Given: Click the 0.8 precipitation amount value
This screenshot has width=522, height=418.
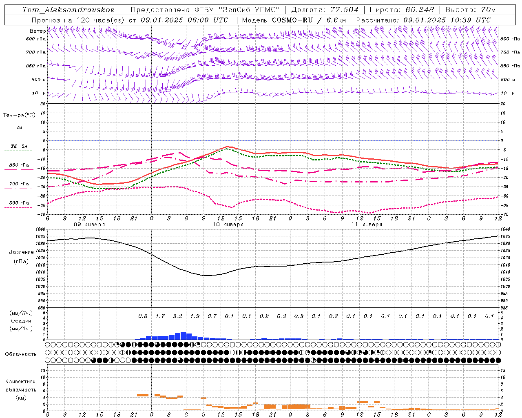Looking at the screenshot, I should [143, 316].
